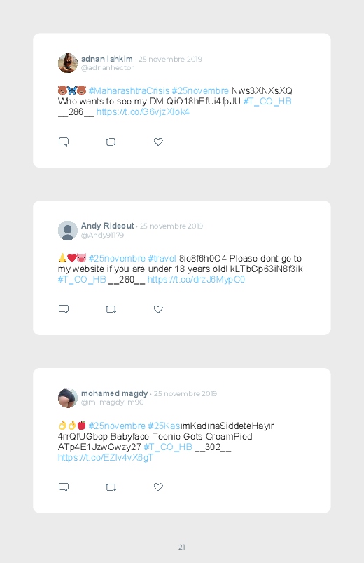Click the adnan lahkim display name

(107, 59)
